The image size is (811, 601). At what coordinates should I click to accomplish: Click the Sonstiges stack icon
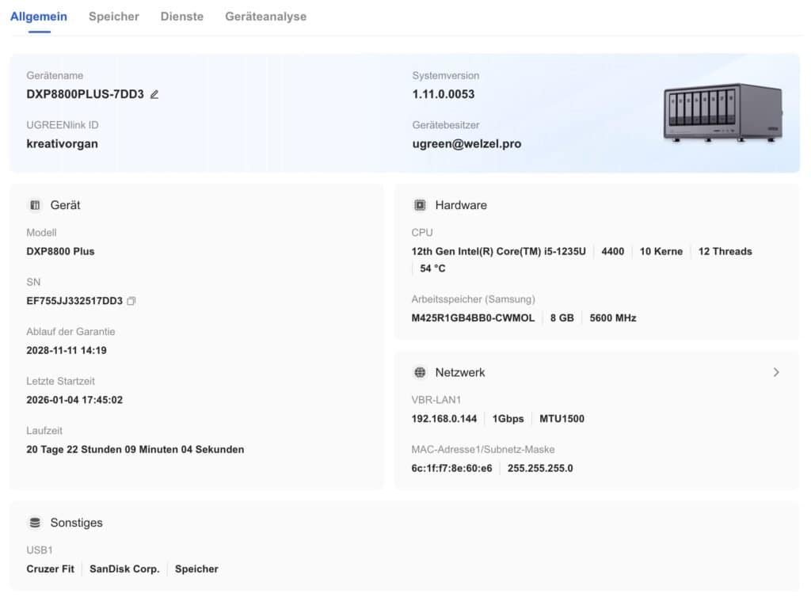35,523
